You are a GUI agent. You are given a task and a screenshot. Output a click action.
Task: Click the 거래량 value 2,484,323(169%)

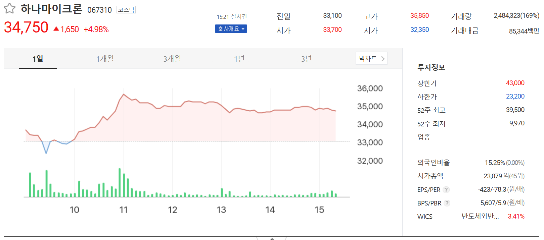516,16
